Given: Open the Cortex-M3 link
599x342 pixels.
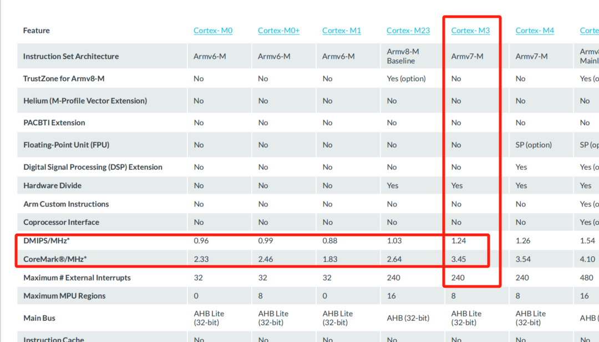Looking at the screenshot, I should [470, 31].
